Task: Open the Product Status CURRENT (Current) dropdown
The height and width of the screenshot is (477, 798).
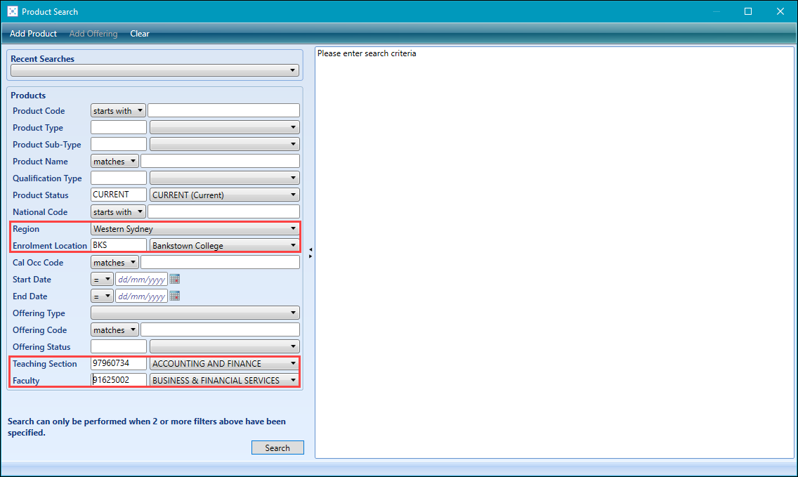Action: (225, 195)
